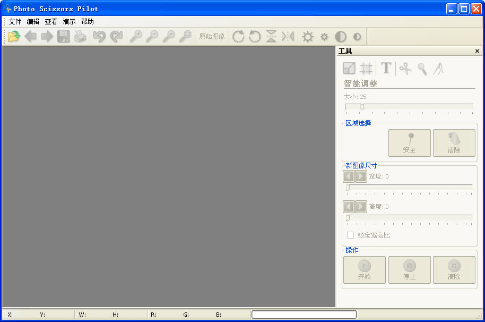The height and width of the screenshot is (322, 485).
Task: Open the 编辑 menu
Action: point(33,22)
